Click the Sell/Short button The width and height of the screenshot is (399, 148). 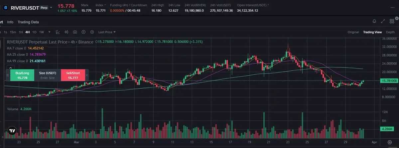click(x=73, y=75)
